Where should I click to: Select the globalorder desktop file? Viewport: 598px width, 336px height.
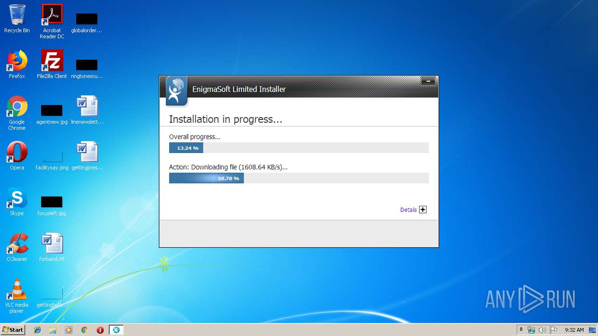pyautogui.click(x=86, y=21)
